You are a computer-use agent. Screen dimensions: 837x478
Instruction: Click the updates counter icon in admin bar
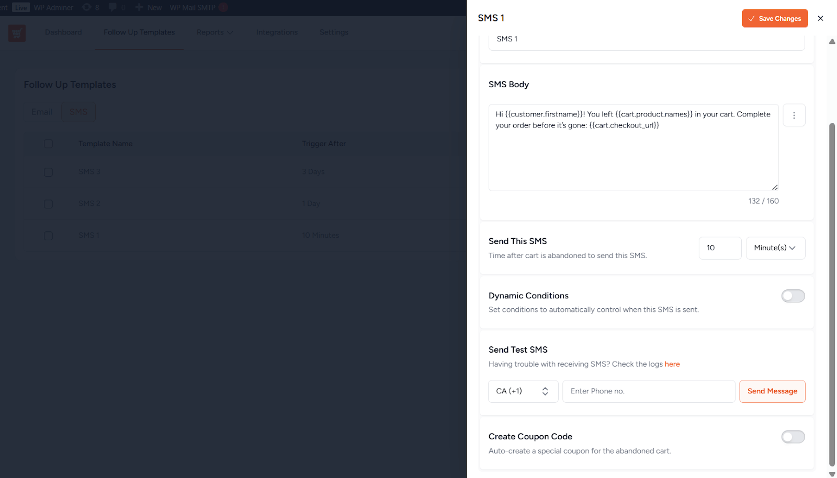pos(87,7)
